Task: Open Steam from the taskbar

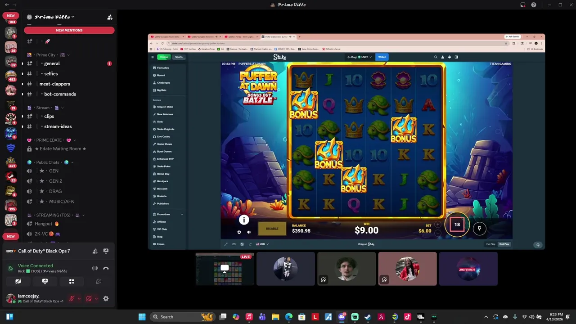Action: pos(368,317)
